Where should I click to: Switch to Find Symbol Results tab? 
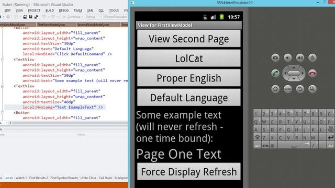coord(64,178)
